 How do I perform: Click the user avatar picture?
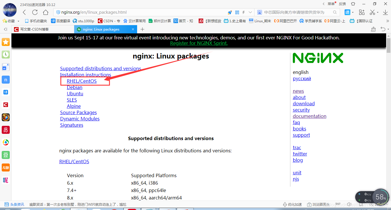(x=9, y=10)
